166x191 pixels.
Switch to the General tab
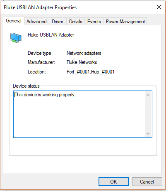14,21
